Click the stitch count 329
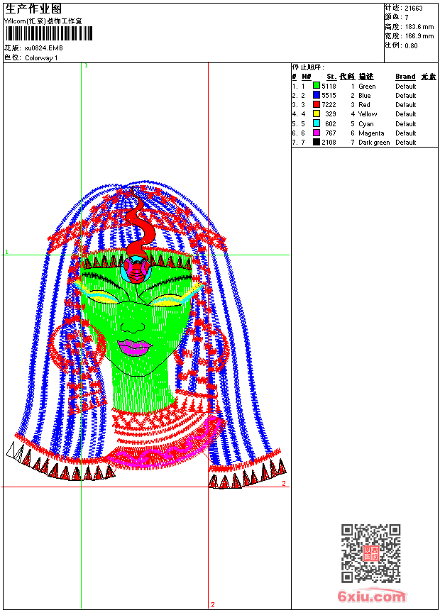 point(331,114)
